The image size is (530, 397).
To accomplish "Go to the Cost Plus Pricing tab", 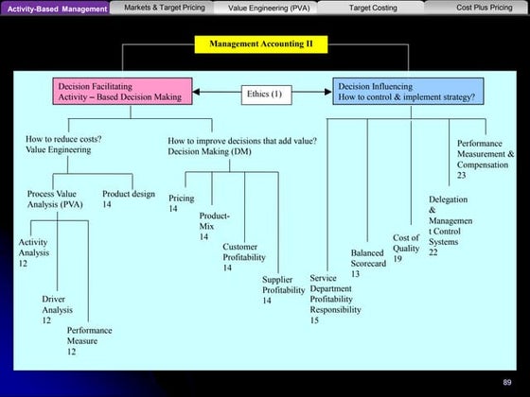I will click(x=476, y=8).
